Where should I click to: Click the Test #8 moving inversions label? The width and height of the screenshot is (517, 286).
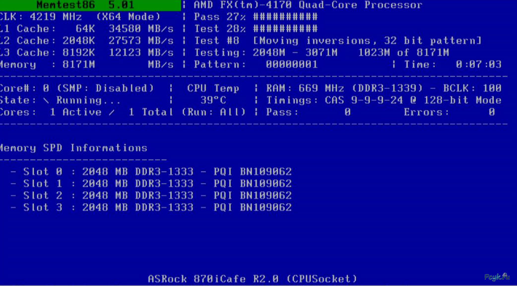[337, 41]
